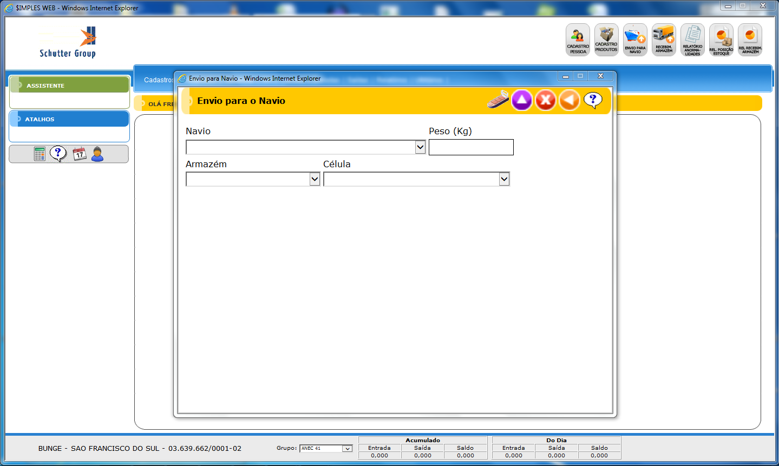779x466 pixels.
Task: Click help question bubble in dialog header
Action: (593, 100)
